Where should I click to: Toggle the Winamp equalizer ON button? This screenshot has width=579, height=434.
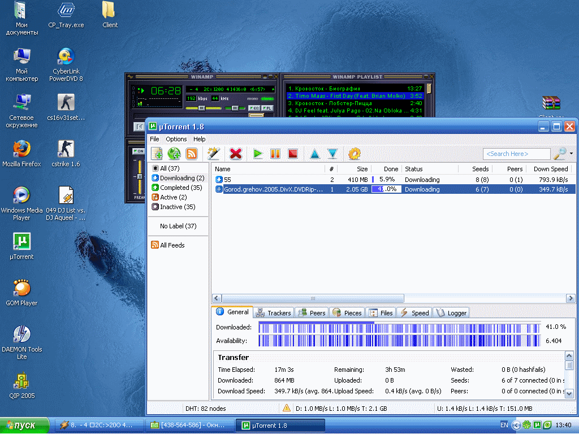coord(139,151)
